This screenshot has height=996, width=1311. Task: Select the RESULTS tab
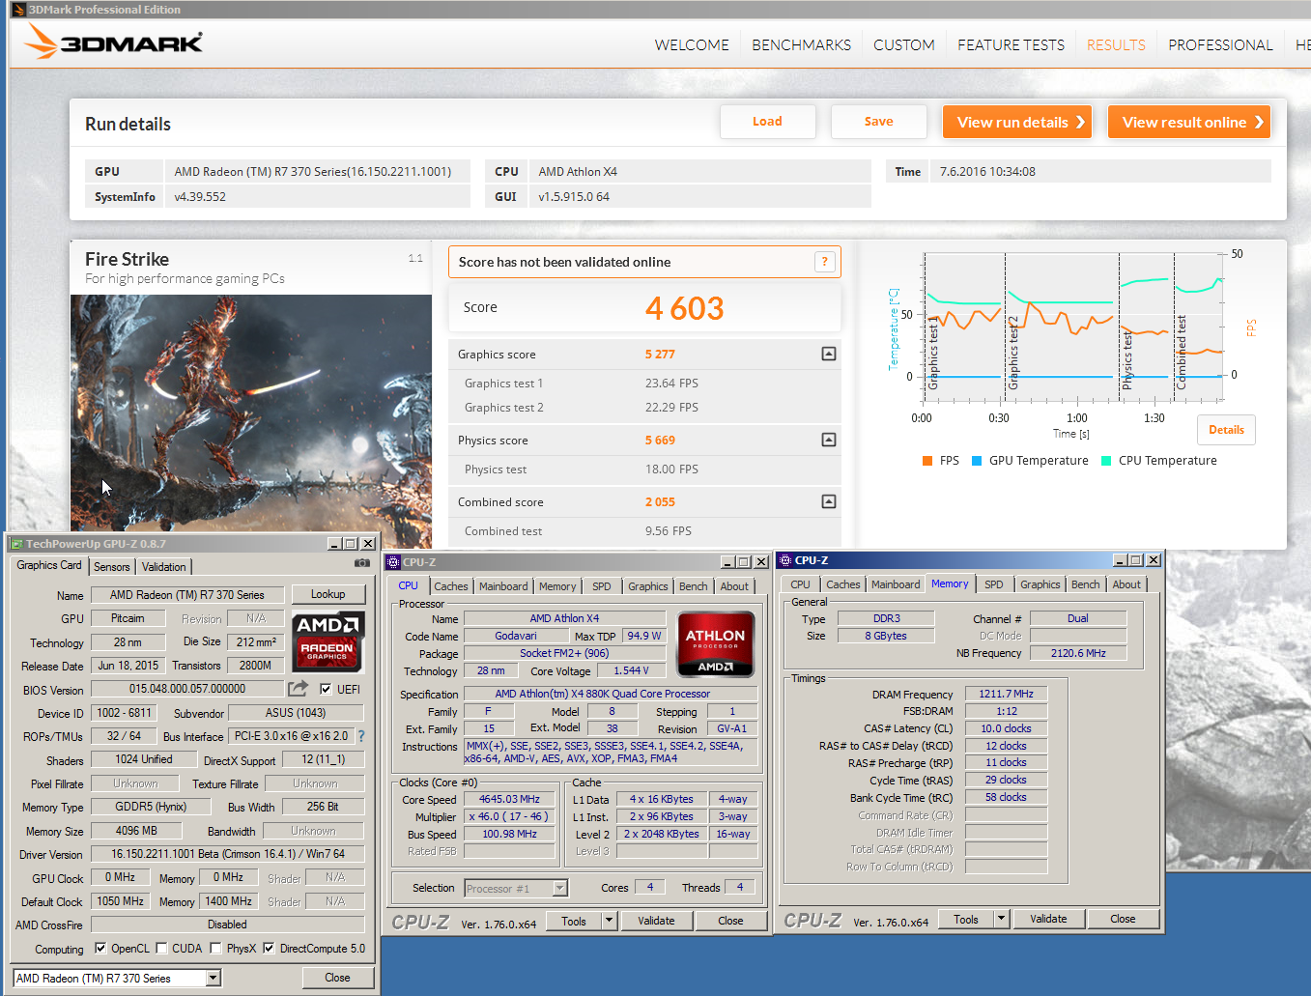pyautogui.click(x=1116, y=45)
